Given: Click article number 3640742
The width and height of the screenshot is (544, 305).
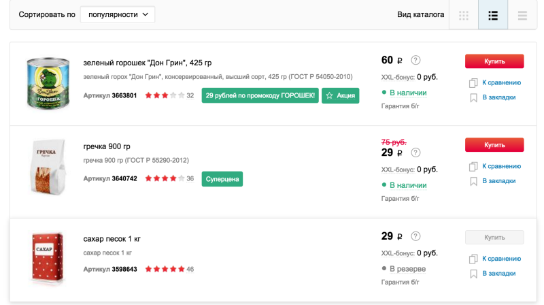Looking at the screenshot, I should click(x=124, y=178).
